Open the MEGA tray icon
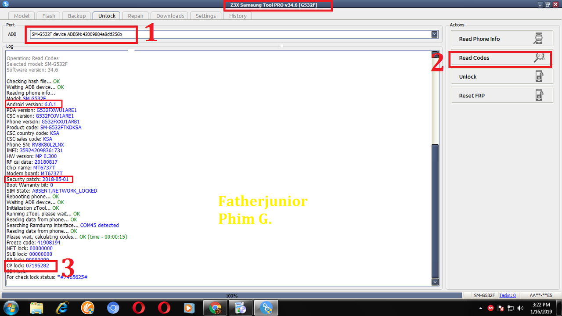Screen dimensions: 562x316 [x=491, y=308]
